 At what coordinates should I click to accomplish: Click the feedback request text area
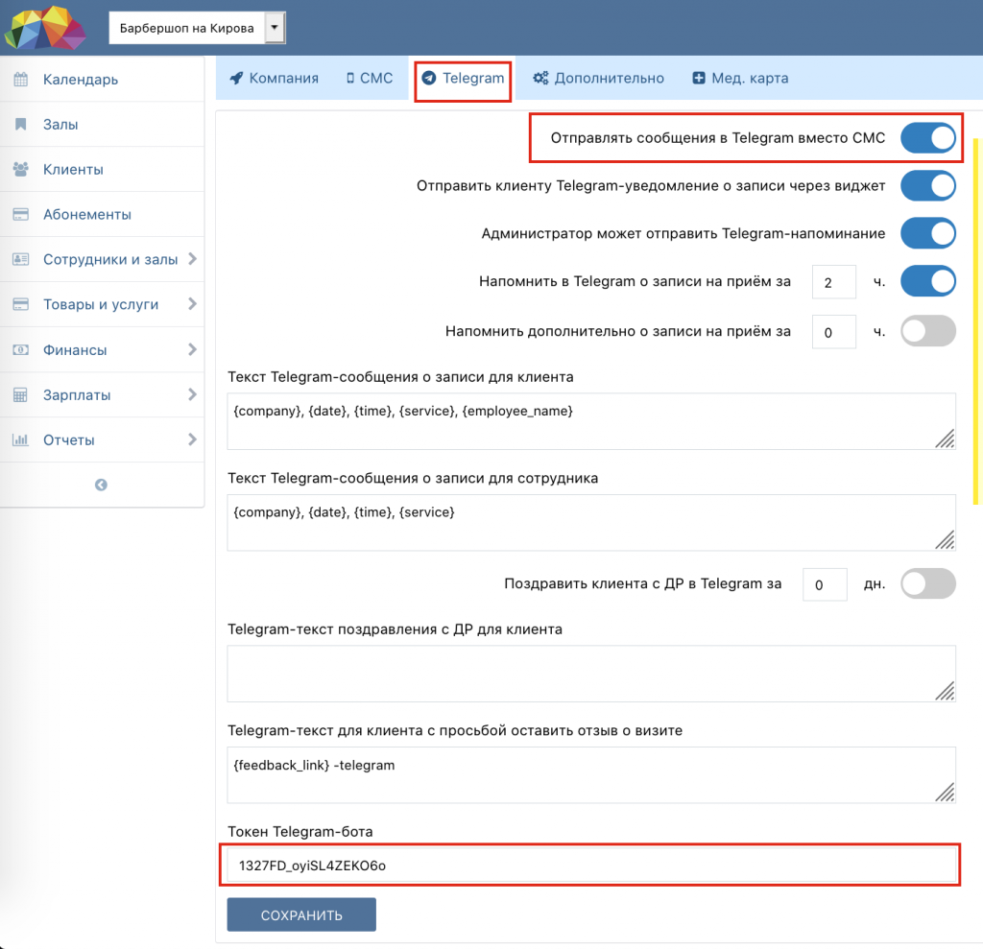coord(591,774)
